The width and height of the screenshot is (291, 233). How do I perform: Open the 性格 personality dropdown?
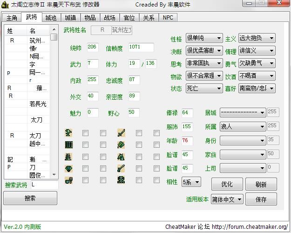(x=204, y=38)
